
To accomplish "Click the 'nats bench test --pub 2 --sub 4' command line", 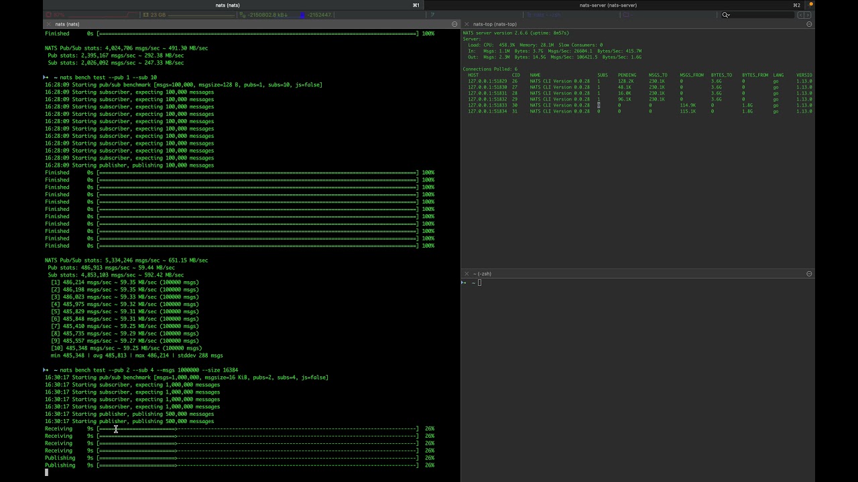I will (x=149, y=370).
